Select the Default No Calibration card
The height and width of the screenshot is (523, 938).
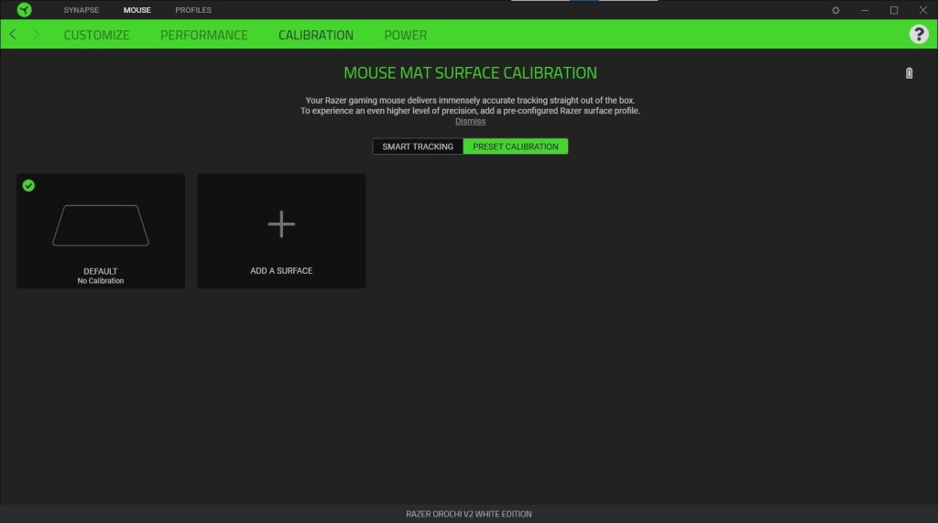[x=101, y=231]
